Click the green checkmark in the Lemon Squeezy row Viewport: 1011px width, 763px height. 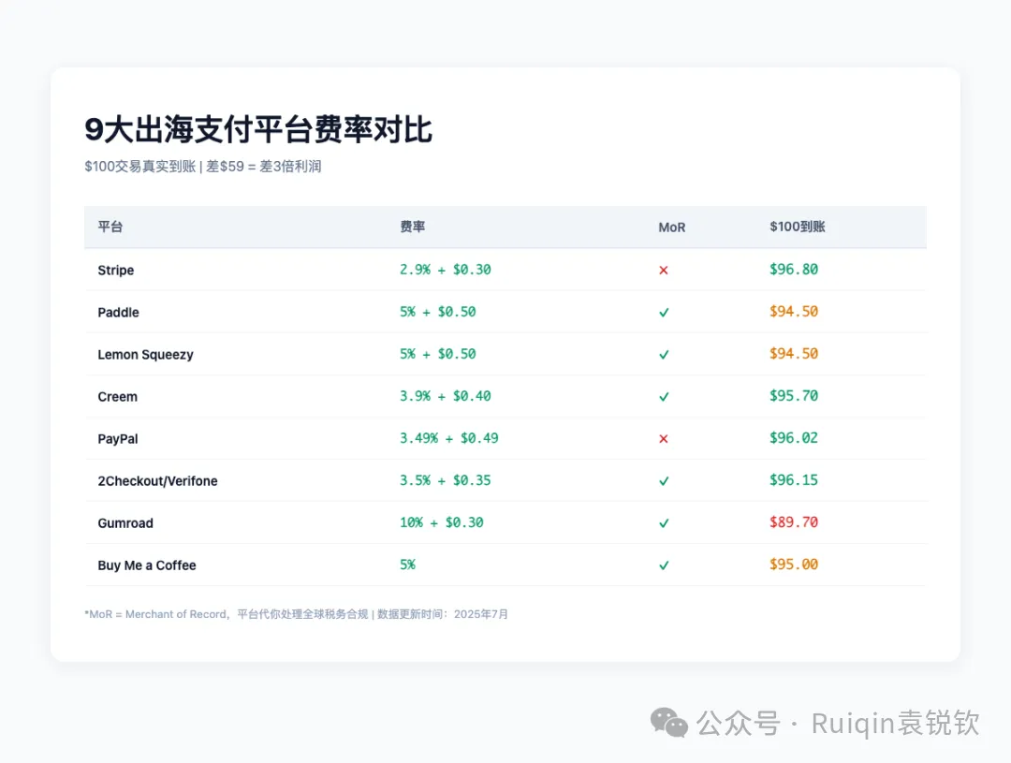pos(664,355)
